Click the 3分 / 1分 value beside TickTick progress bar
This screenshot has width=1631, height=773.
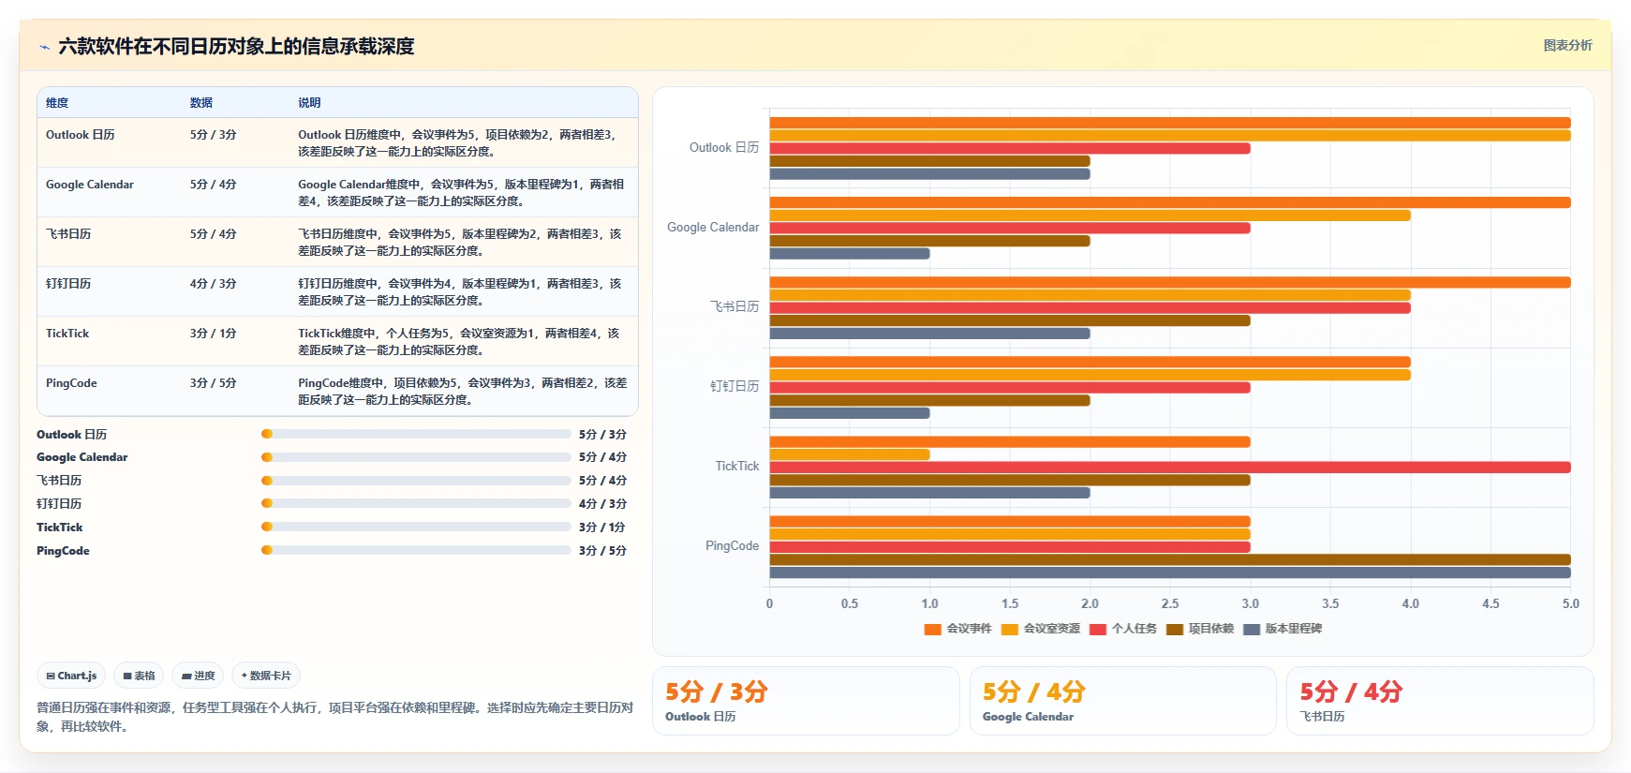point(602,528)
